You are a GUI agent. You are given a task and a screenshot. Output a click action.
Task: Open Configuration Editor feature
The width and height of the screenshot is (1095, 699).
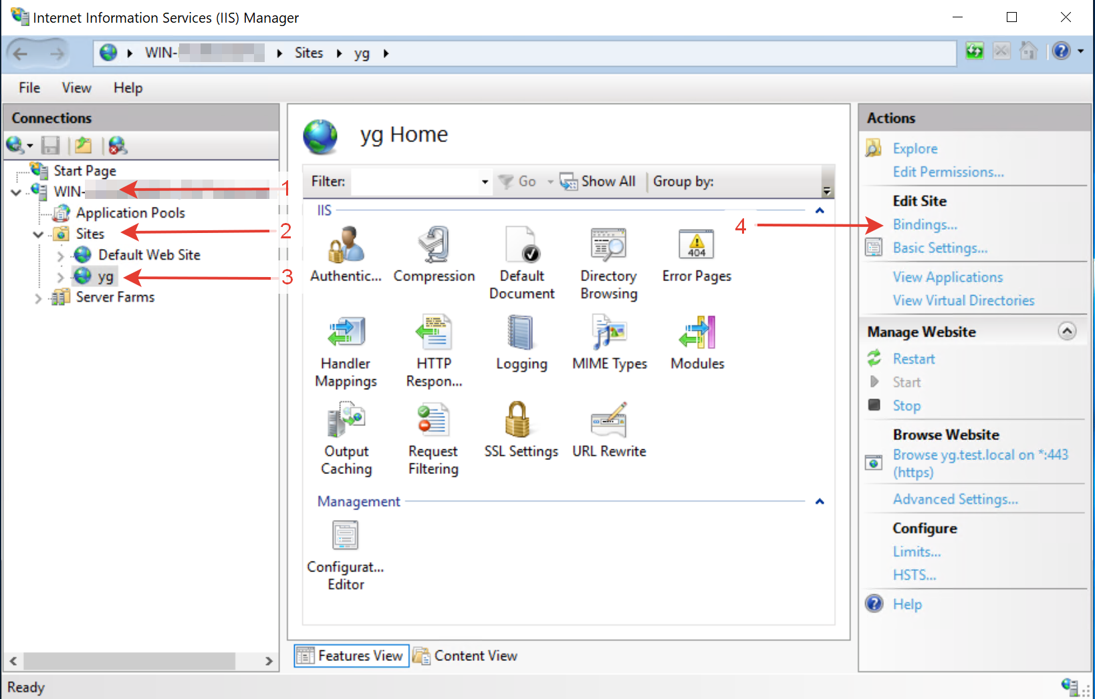346,555
